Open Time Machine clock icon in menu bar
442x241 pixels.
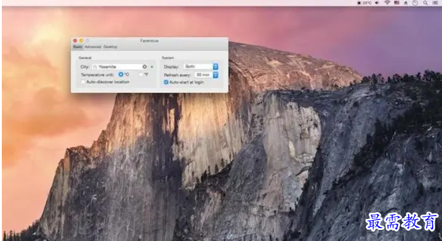415,3
